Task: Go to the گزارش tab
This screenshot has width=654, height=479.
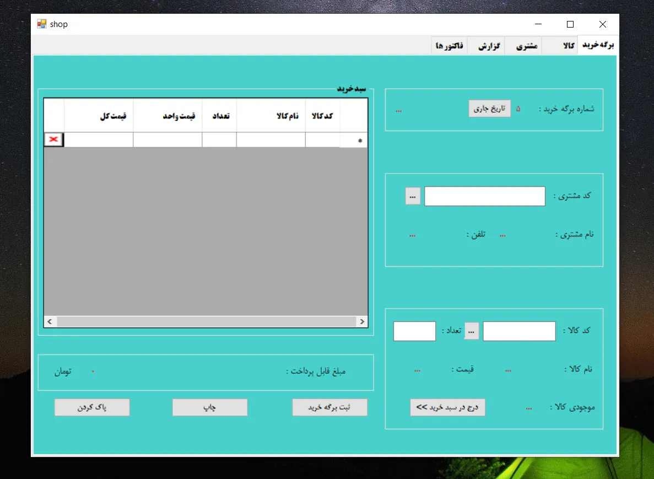Action: (x=489, y=46)
